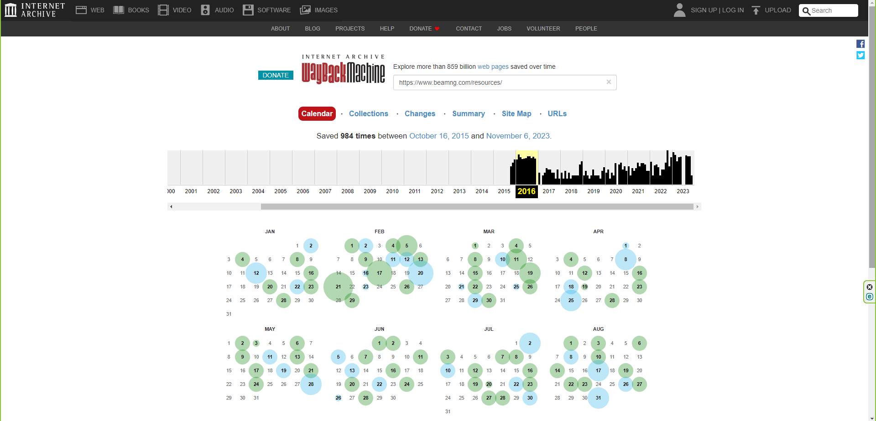Open the DONATE menu item with heart
This screenshot has height=421, width=876.
click(x=424, y=29)
